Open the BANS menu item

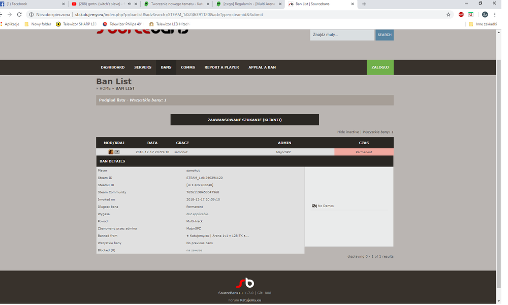[166, 67]
